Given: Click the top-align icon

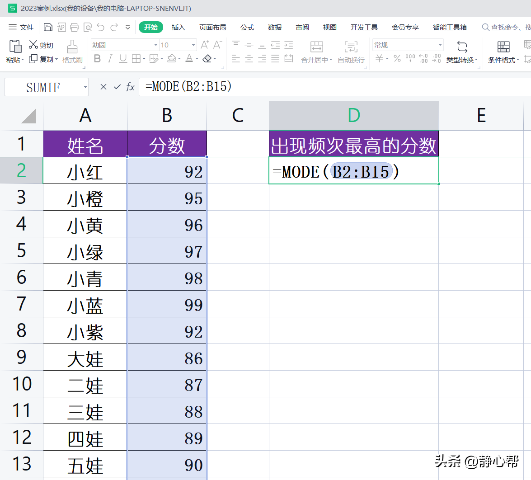Looking at the screenshot, I should coord(236,45).
